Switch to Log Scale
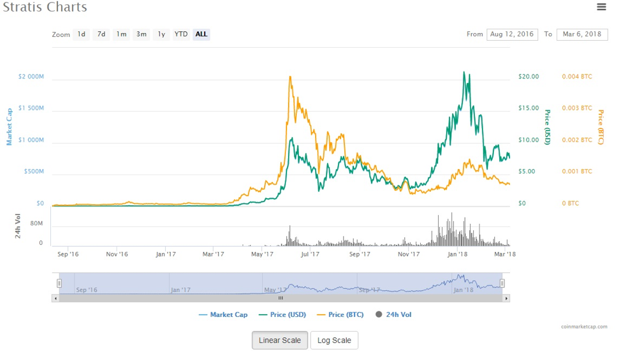Viewport: 621px width, 352px height. click(x=334, y=340)
